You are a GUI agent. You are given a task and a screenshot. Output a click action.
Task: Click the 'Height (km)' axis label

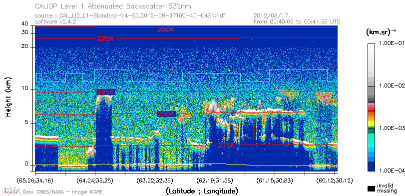pos(8,96)
